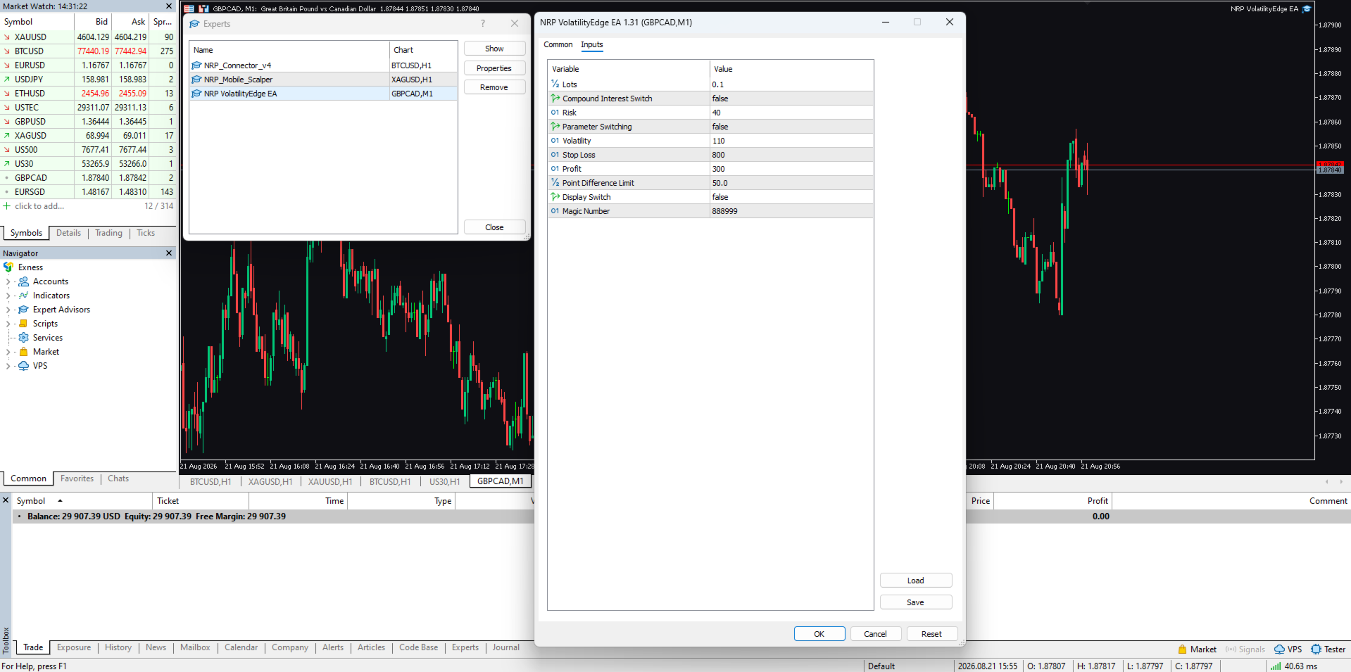Expand the Accounts tree node
This screenshot has width=1351, height=672.
8,281
